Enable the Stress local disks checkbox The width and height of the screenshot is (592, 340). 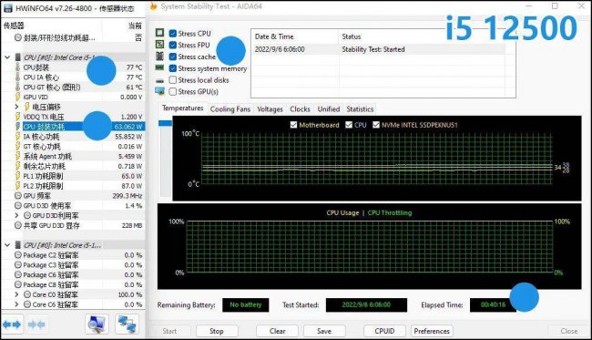coord(172,80)
